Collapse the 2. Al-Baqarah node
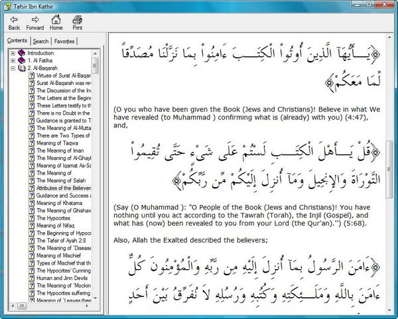Image resolution: width=398 pixels, height=319 pixels. click(x=13, y=68)
